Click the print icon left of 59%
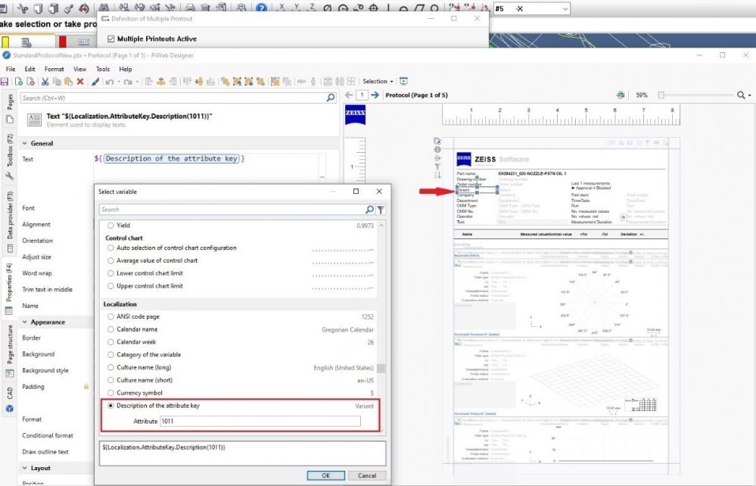756x486 pixels. pos(621,95)
